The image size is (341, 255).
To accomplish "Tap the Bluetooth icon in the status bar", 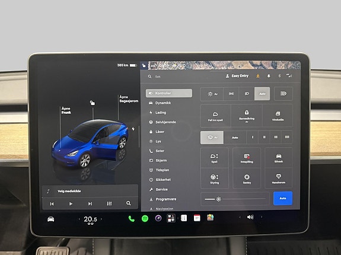I will 279,76.
